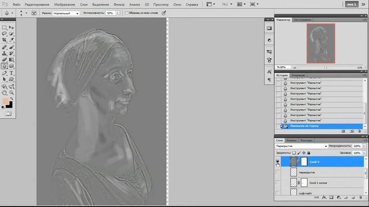
Task: Open Заливка 100% dropdown arrow
Action: 364,153
